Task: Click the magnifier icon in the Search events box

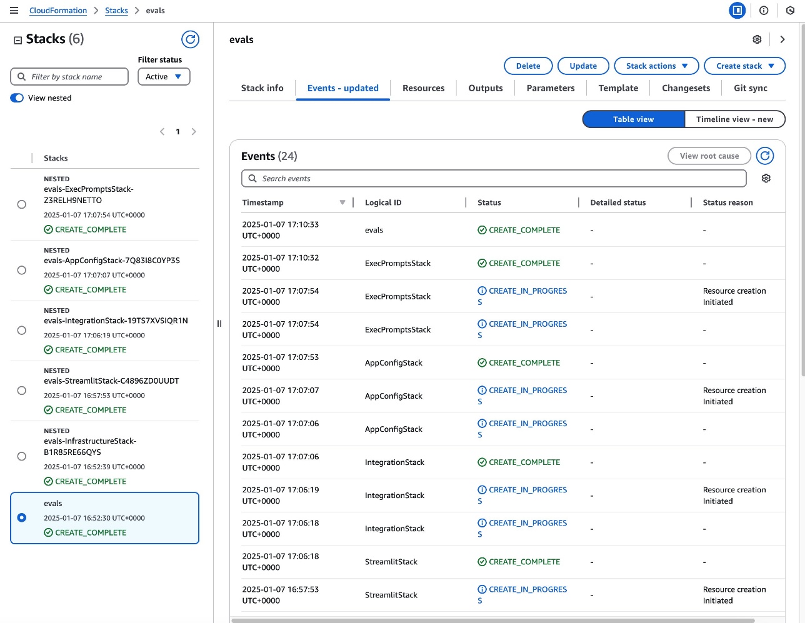Action: (252, 179)
